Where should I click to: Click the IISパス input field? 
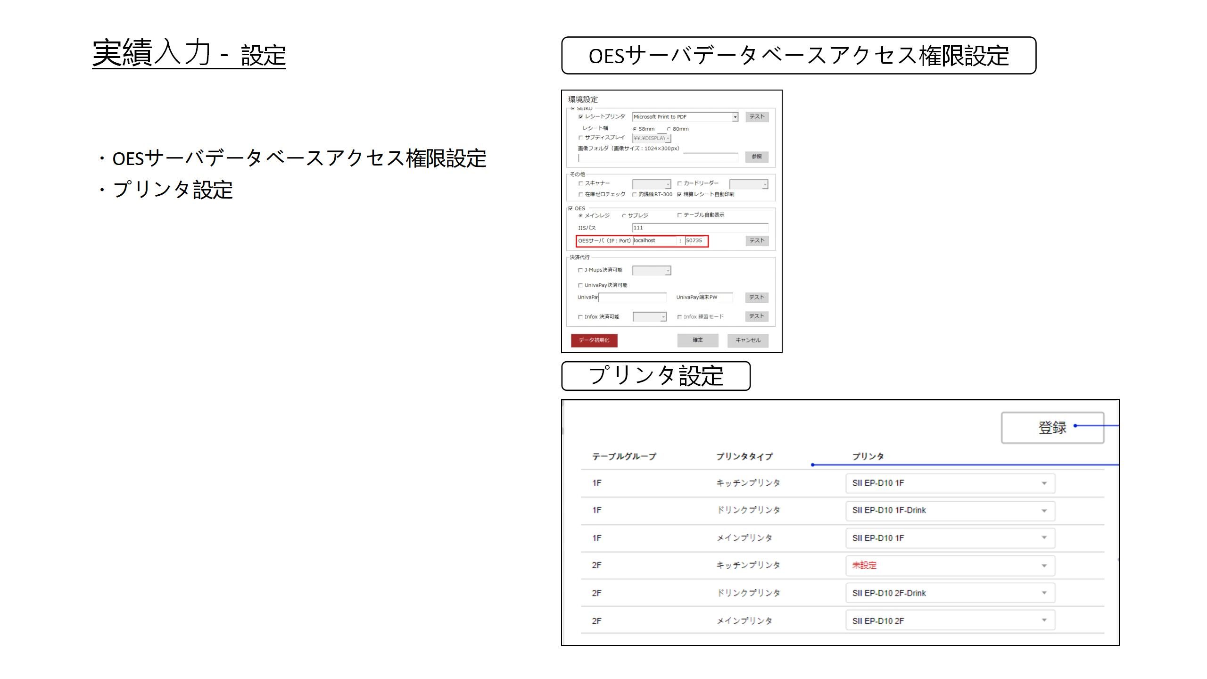[x=700, y=228]
